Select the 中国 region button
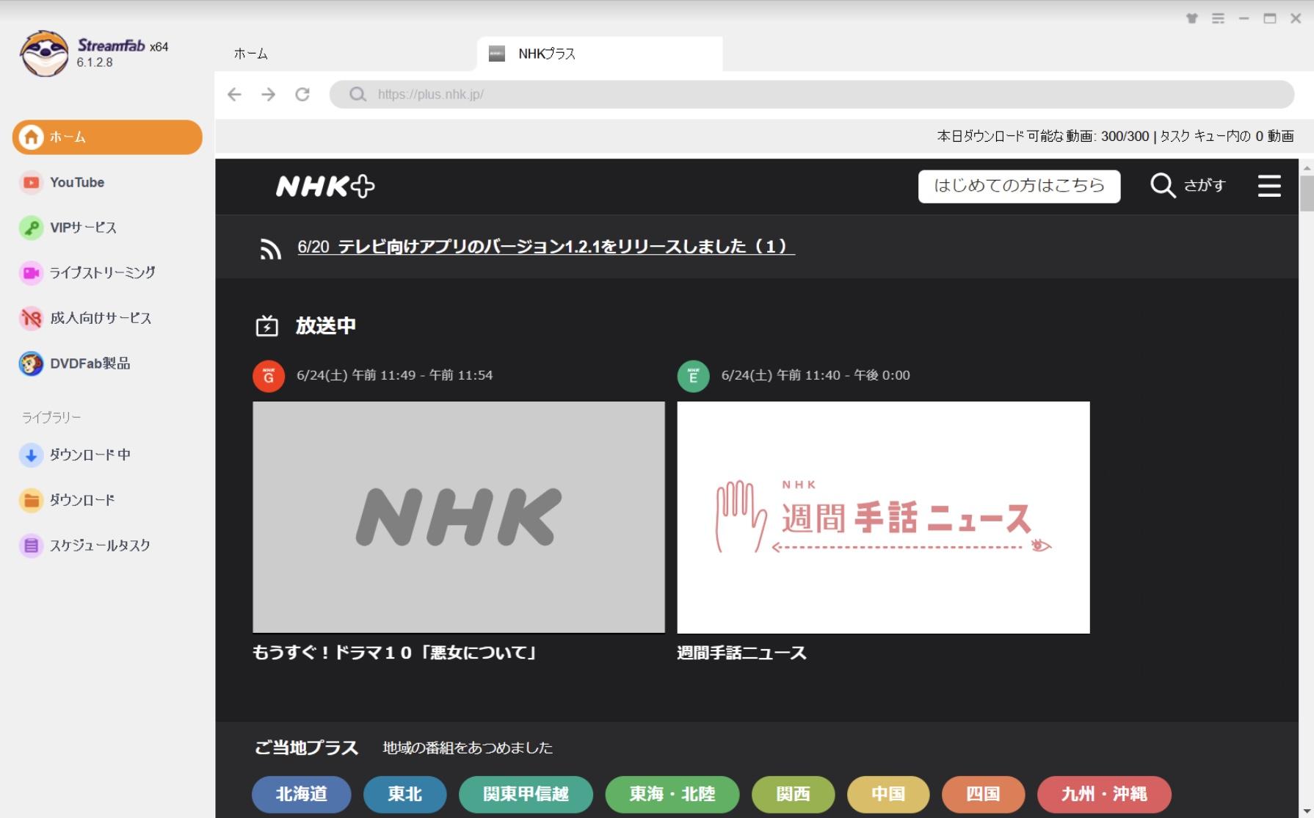 pos(888,795)
